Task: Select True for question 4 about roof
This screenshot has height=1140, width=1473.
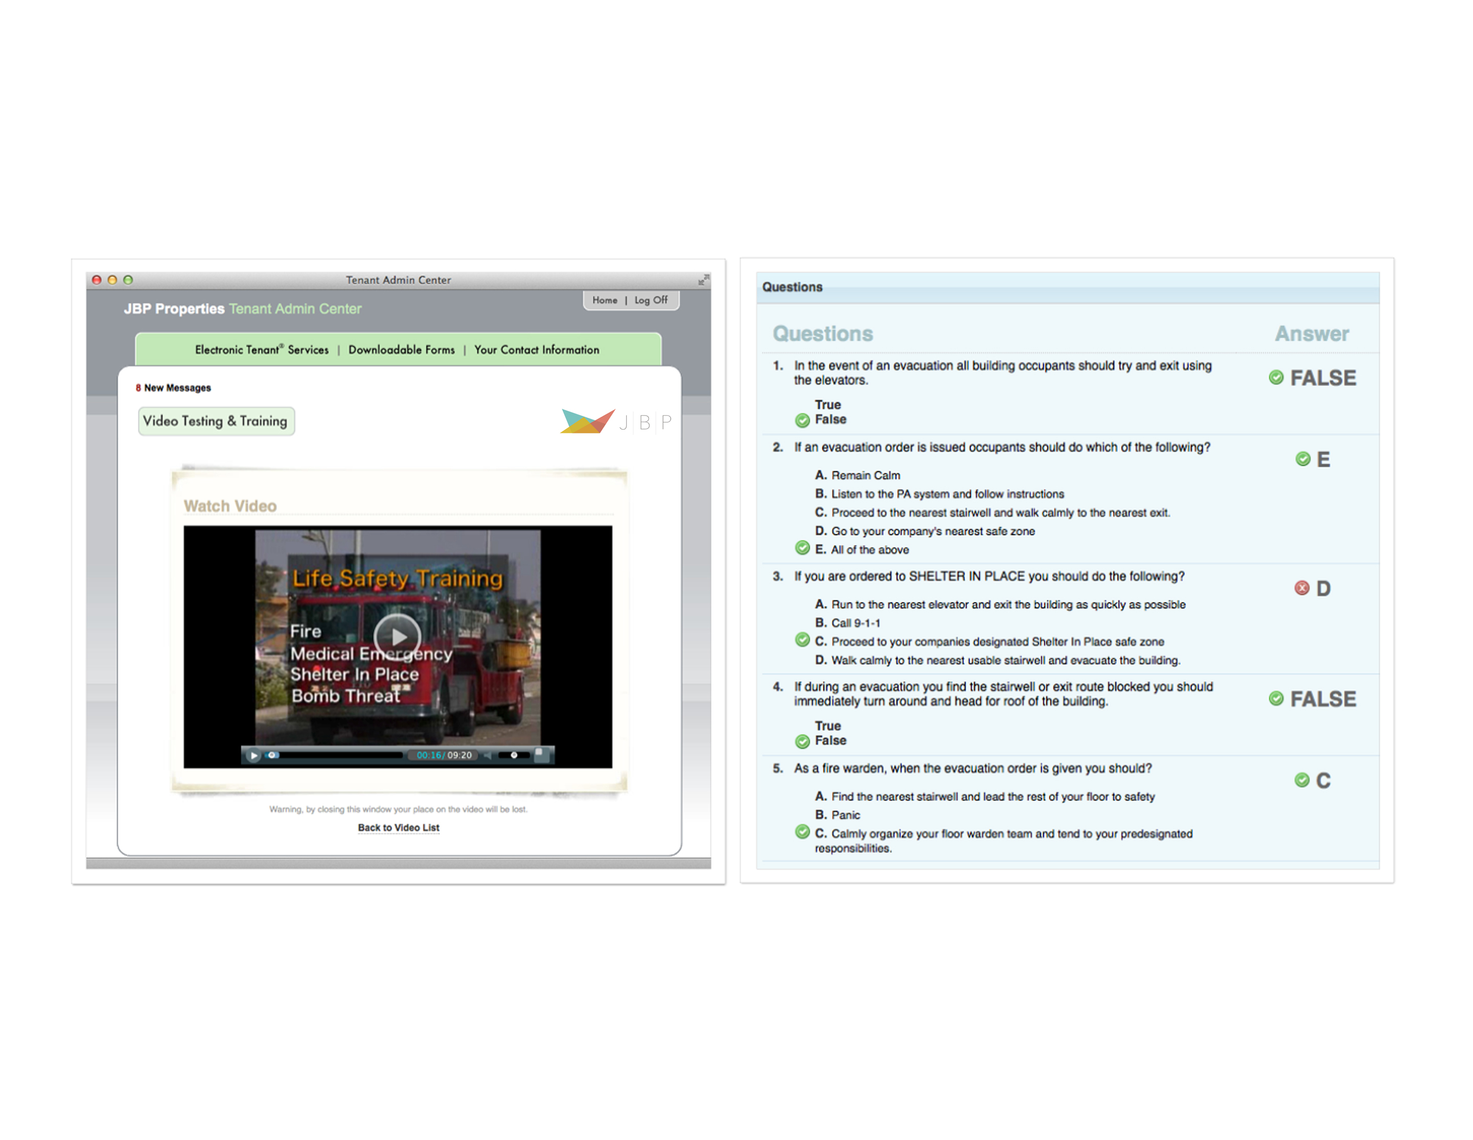Action: (827, 726)
